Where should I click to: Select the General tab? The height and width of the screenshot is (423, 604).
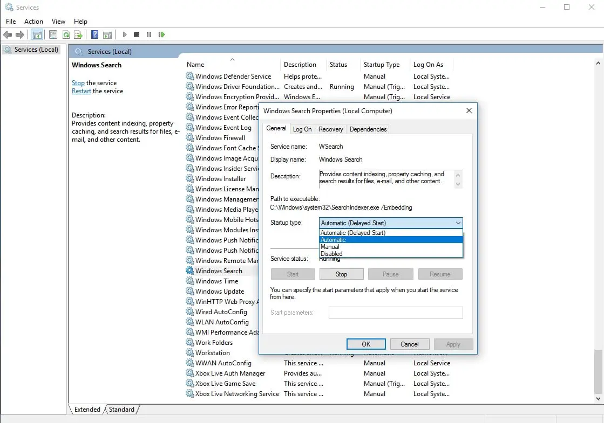[276, 128]
